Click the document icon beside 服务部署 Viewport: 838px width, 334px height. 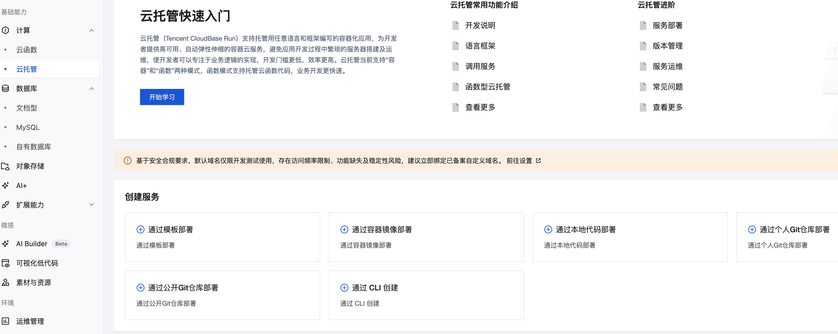(643, 25)
